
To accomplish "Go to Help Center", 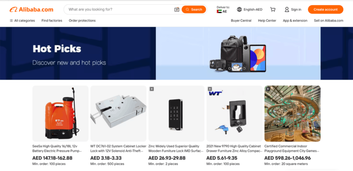I will 267,20.
